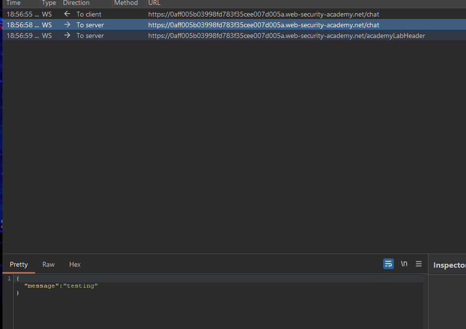
Task: Sort by the Direction column header
Action: click(x=76, y=3)
